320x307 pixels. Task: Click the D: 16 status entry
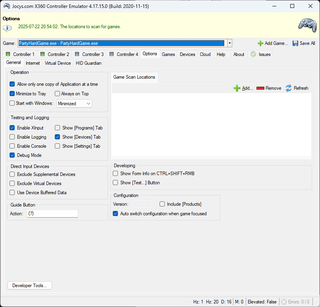(226, 302)
